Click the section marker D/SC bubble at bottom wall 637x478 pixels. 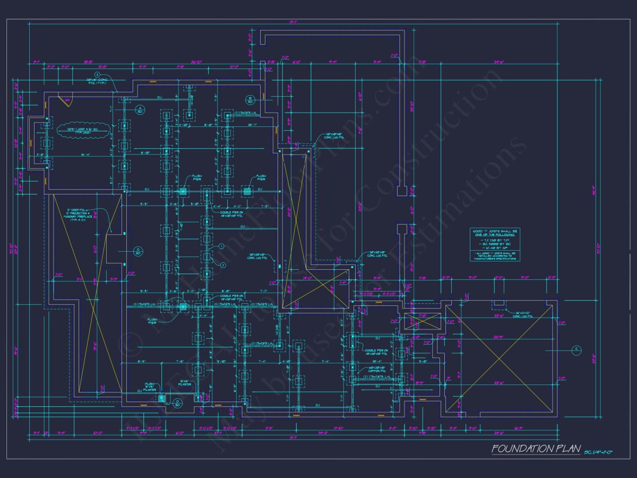click(x=177, y=404)
